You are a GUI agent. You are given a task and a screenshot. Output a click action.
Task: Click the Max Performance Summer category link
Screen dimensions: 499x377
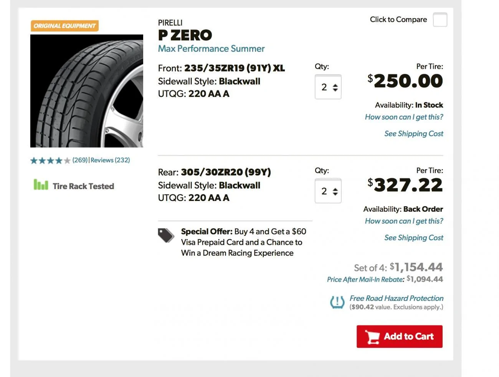(x=211, y=49)
